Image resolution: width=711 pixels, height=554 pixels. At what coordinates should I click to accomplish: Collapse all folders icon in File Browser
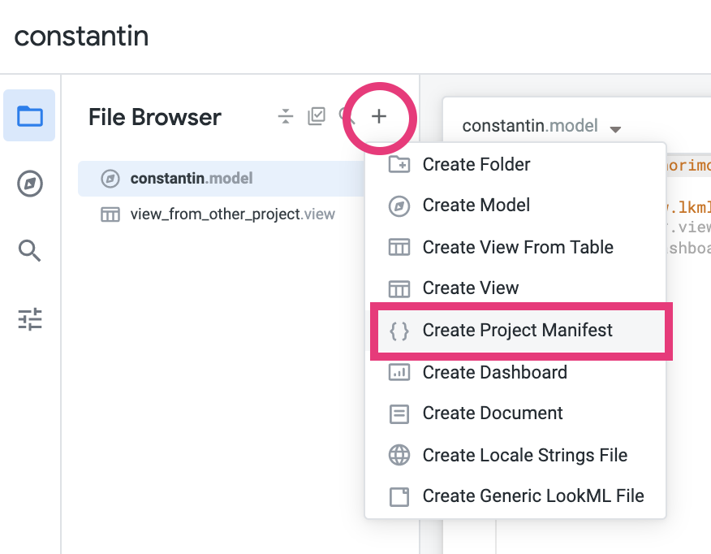click(x=286, y=117)
